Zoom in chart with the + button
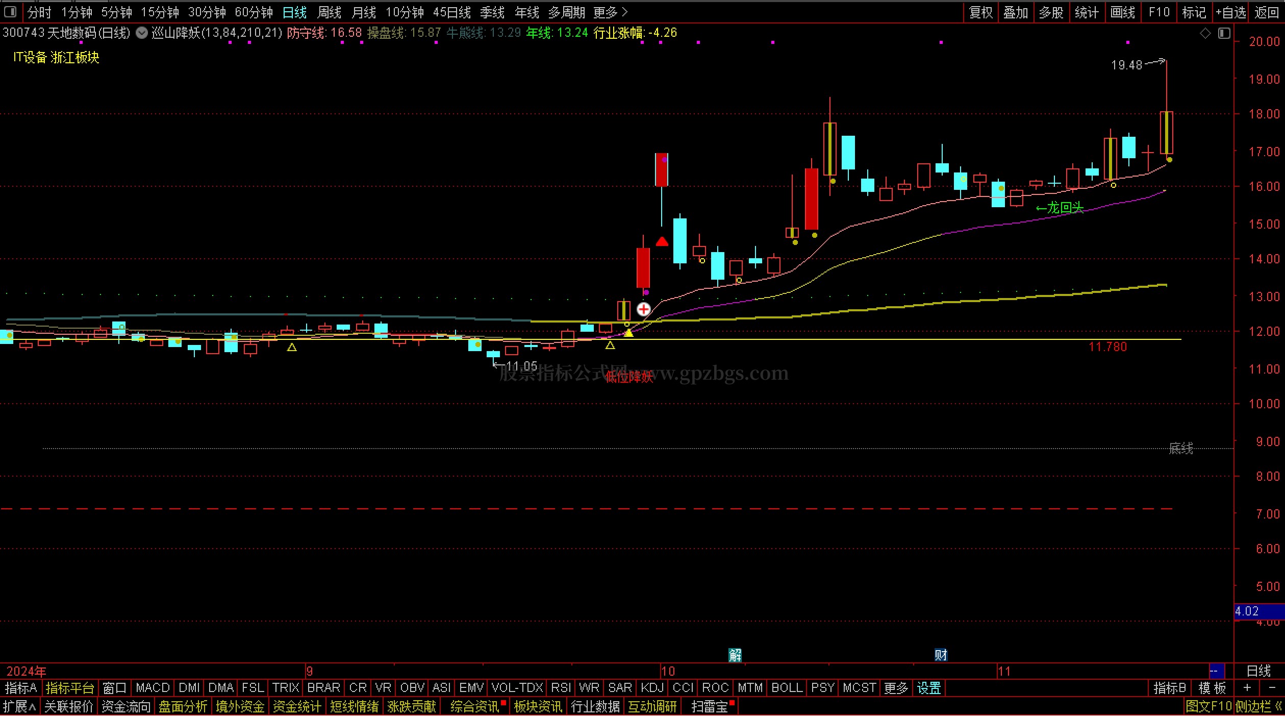 click(1247, 688)
